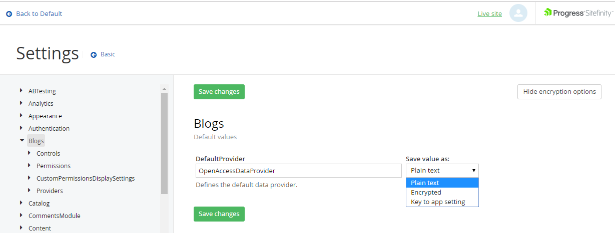Click the settings tree scrollbar thumb
Image resolution: width=615 pixels, height=233 pixels.
click(164, 143)
